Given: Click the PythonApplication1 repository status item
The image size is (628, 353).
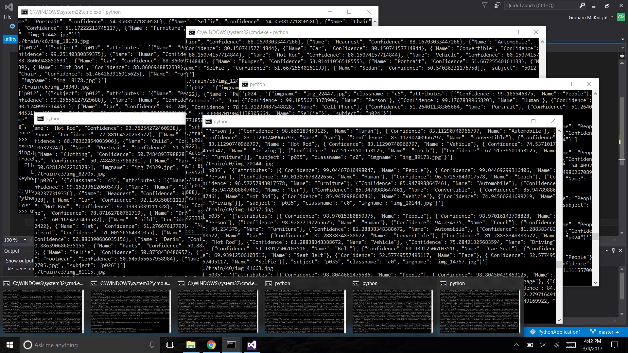Looking at the screenshot, I should (x=555, y=332).
